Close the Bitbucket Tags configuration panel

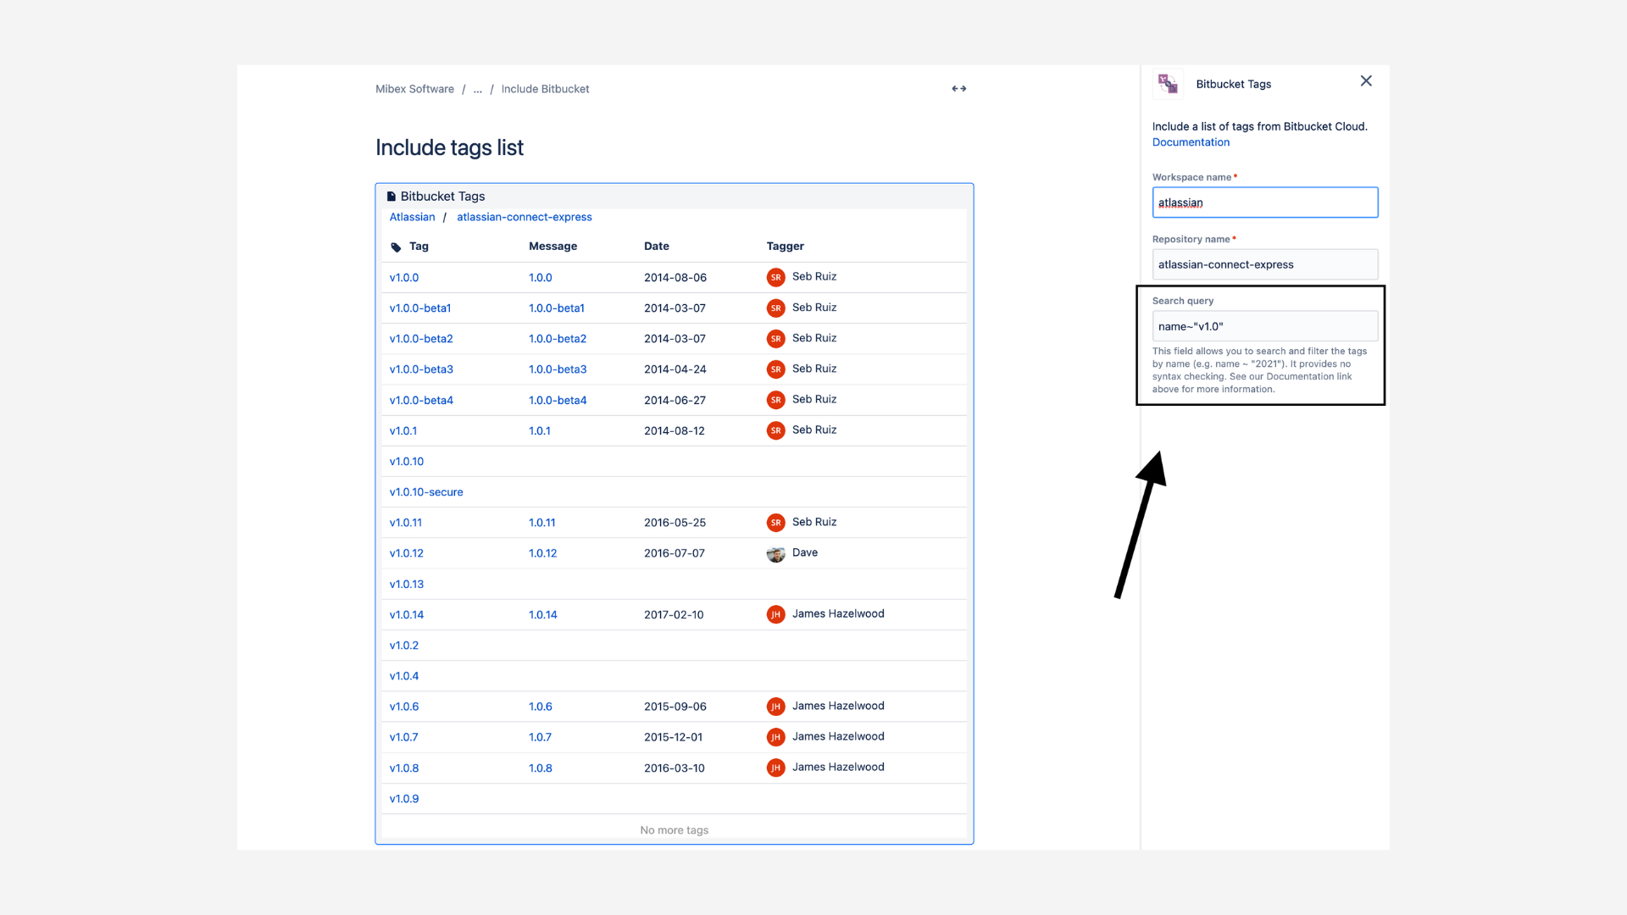click(x=1365, y=80)
